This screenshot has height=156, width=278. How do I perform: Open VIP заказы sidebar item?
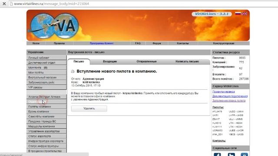pyautogui.click(x=46, y=88)
